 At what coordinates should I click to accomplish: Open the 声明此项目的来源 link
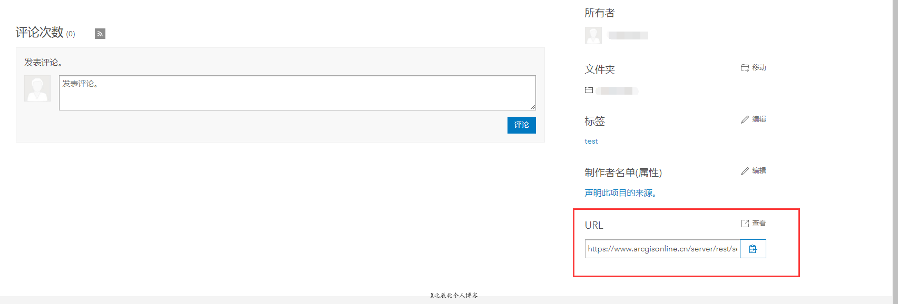(620, 193)
